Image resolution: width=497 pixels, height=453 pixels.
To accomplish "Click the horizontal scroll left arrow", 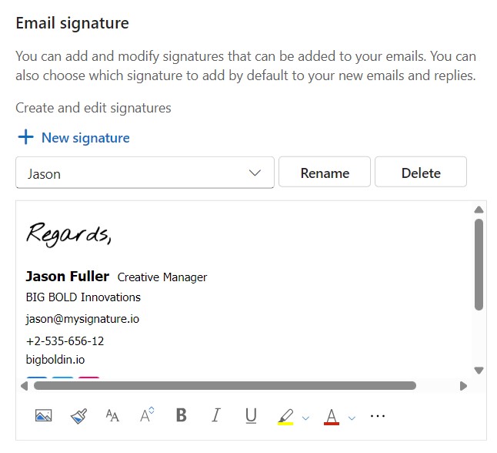I will point(24,386).
